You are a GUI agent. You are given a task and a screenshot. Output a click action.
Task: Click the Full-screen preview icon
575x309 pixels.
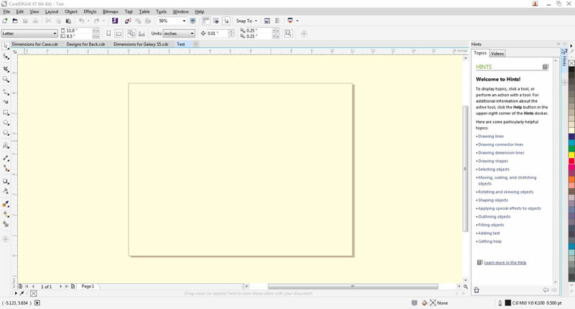coord(193,21)
